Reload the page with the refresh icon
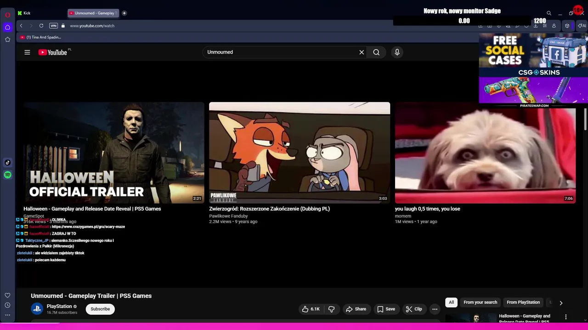This screenshot has height=330, width=588. click(x=41, y=26)
